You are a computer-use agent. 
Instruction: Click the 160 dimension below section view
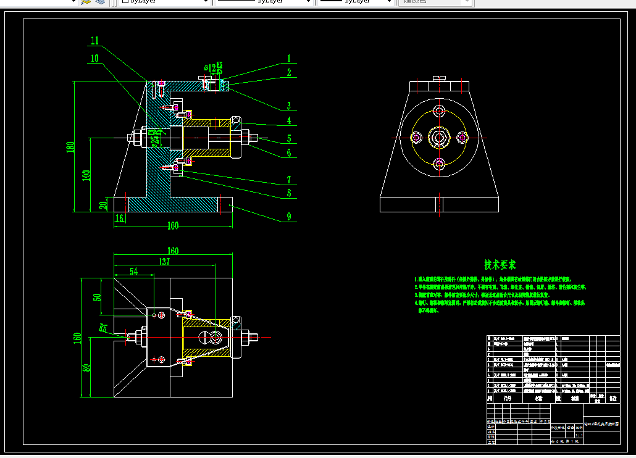pyautogui.click(x=173, y=226)
